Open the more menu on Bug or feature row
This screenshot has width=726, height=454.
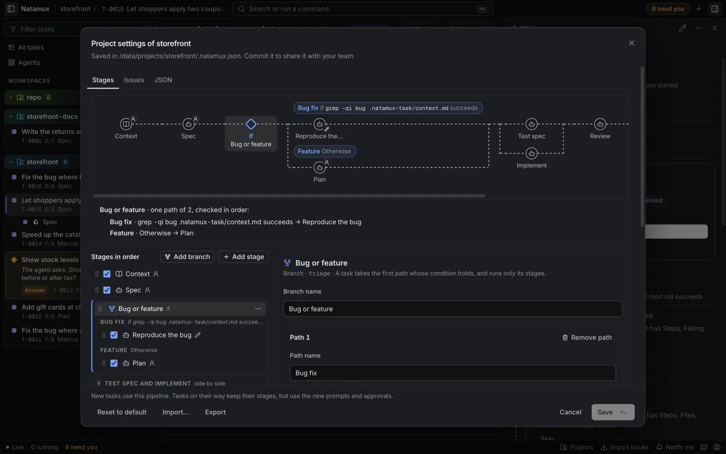tap(258, 309)
